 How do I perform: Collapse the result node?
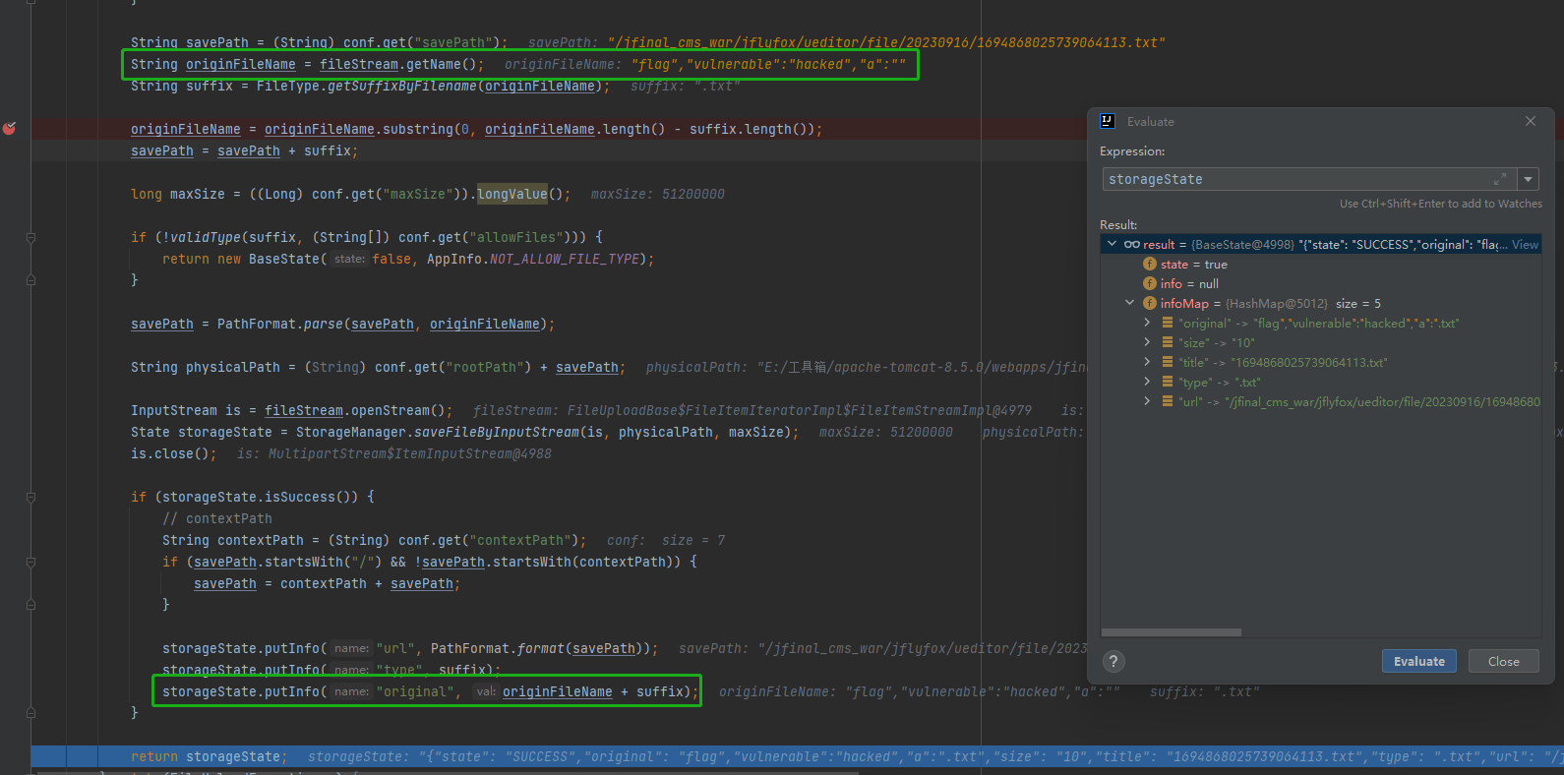[x=1113, y=244]
